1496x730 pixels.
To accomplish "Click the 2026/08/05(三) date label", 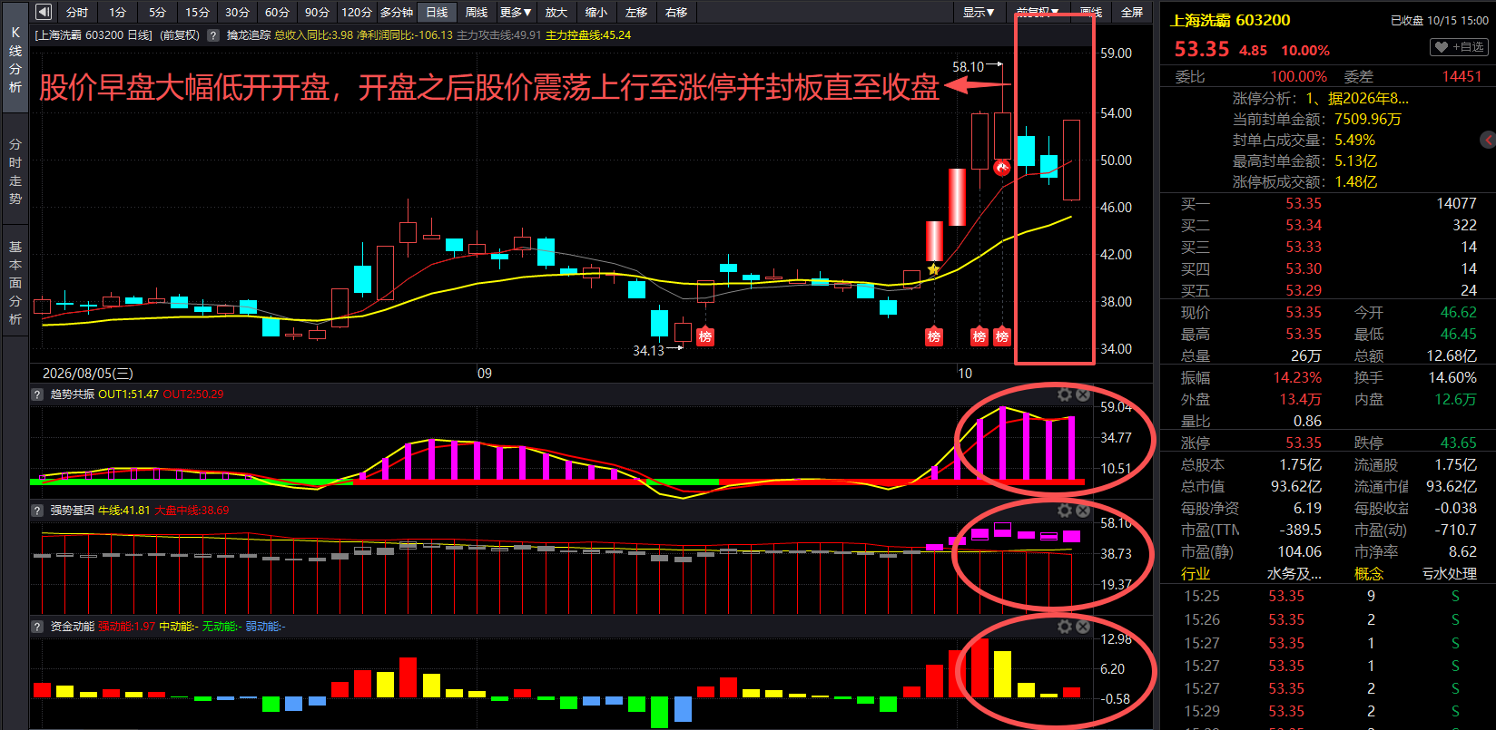I will (x=87, y=373).
